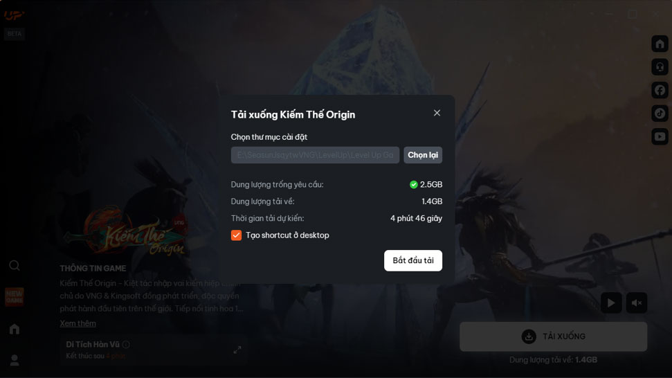672x378 pixels.
Task: Uncheck the 'Tạo shortcut ở desktop' checkbox
Action: coord(236,235)
